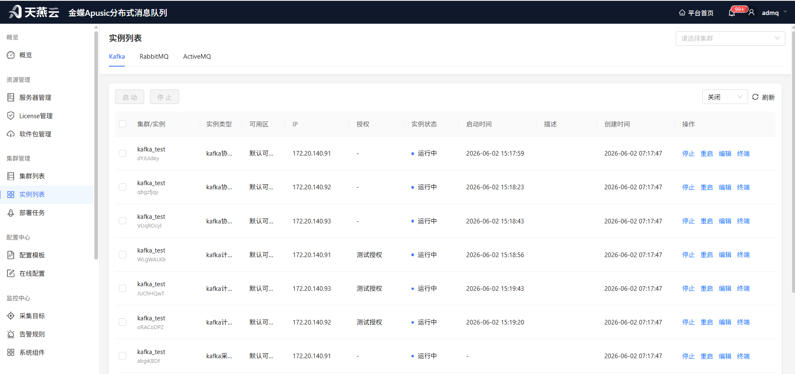Viewport: 795px width, 374px height.
Task: Open 软件包管理 cloud icon
Action: 11,134
